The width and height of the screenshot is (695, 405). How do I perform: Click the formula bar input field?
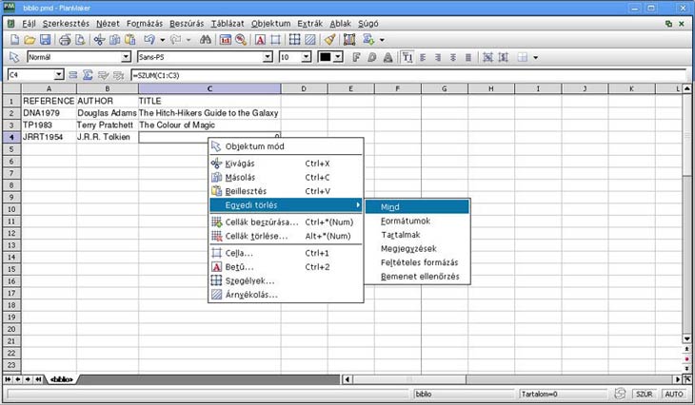coord(407,75)
